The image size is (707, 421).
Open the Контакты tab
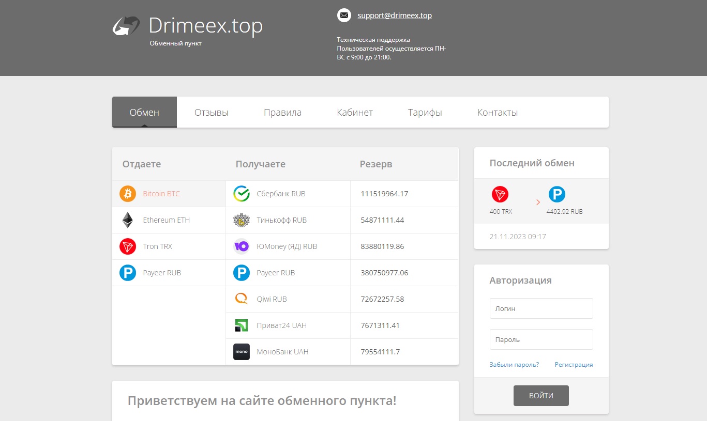498,112
